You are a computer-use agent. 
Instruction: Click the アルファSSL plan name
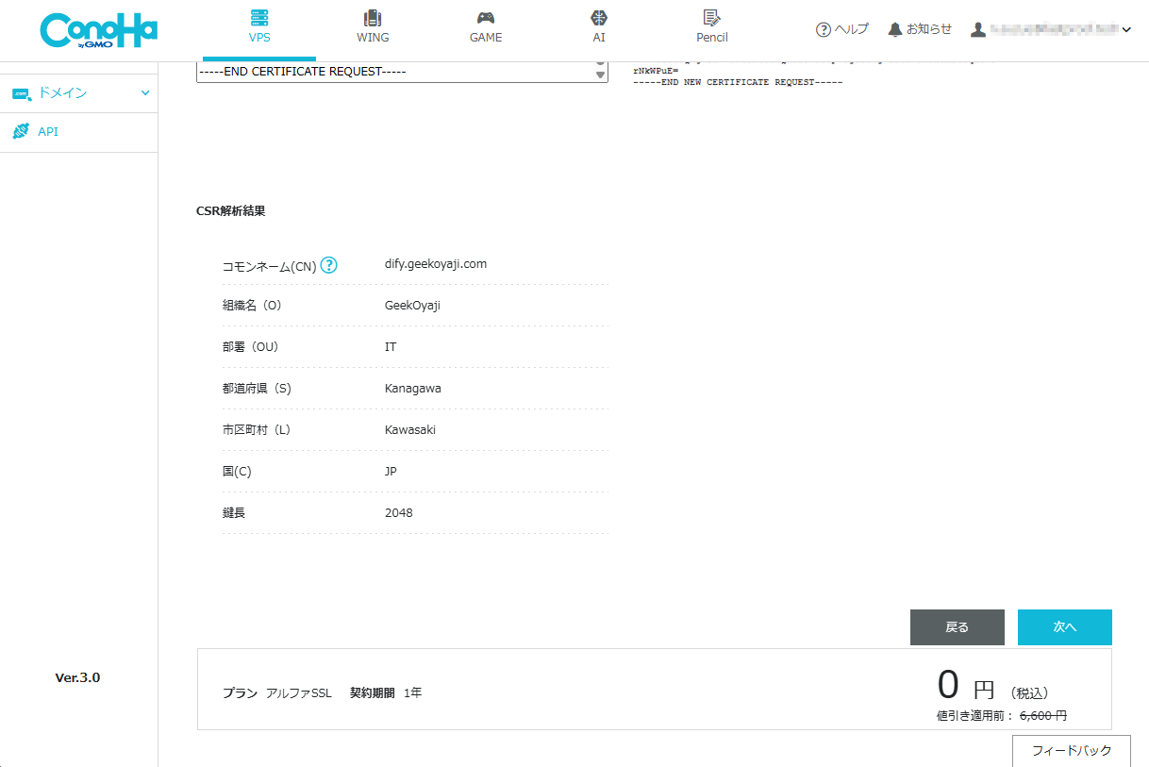(298, 693)
